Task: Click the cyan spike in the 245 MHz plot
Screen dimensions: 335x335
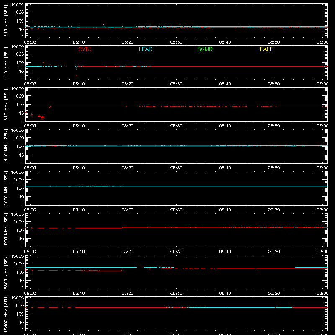Action: [104, 26]
